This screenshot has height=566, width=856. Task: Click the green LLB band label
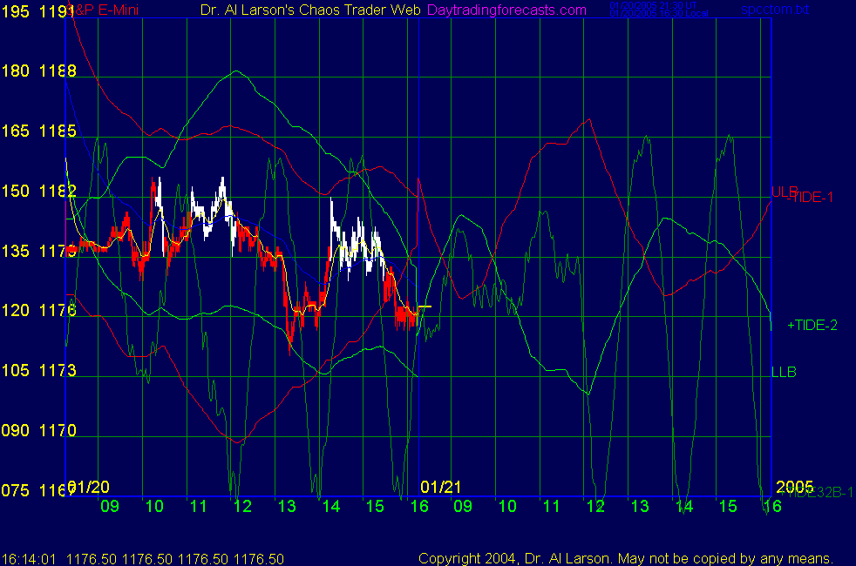click(x=784, y=372)
